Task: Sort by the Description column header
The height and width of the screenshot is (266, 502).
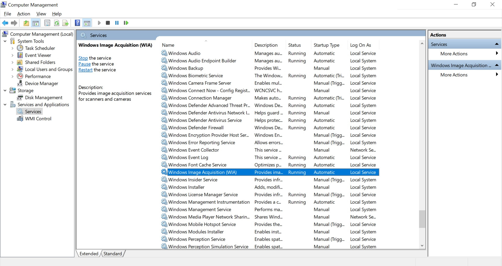Action: [269, 45]
